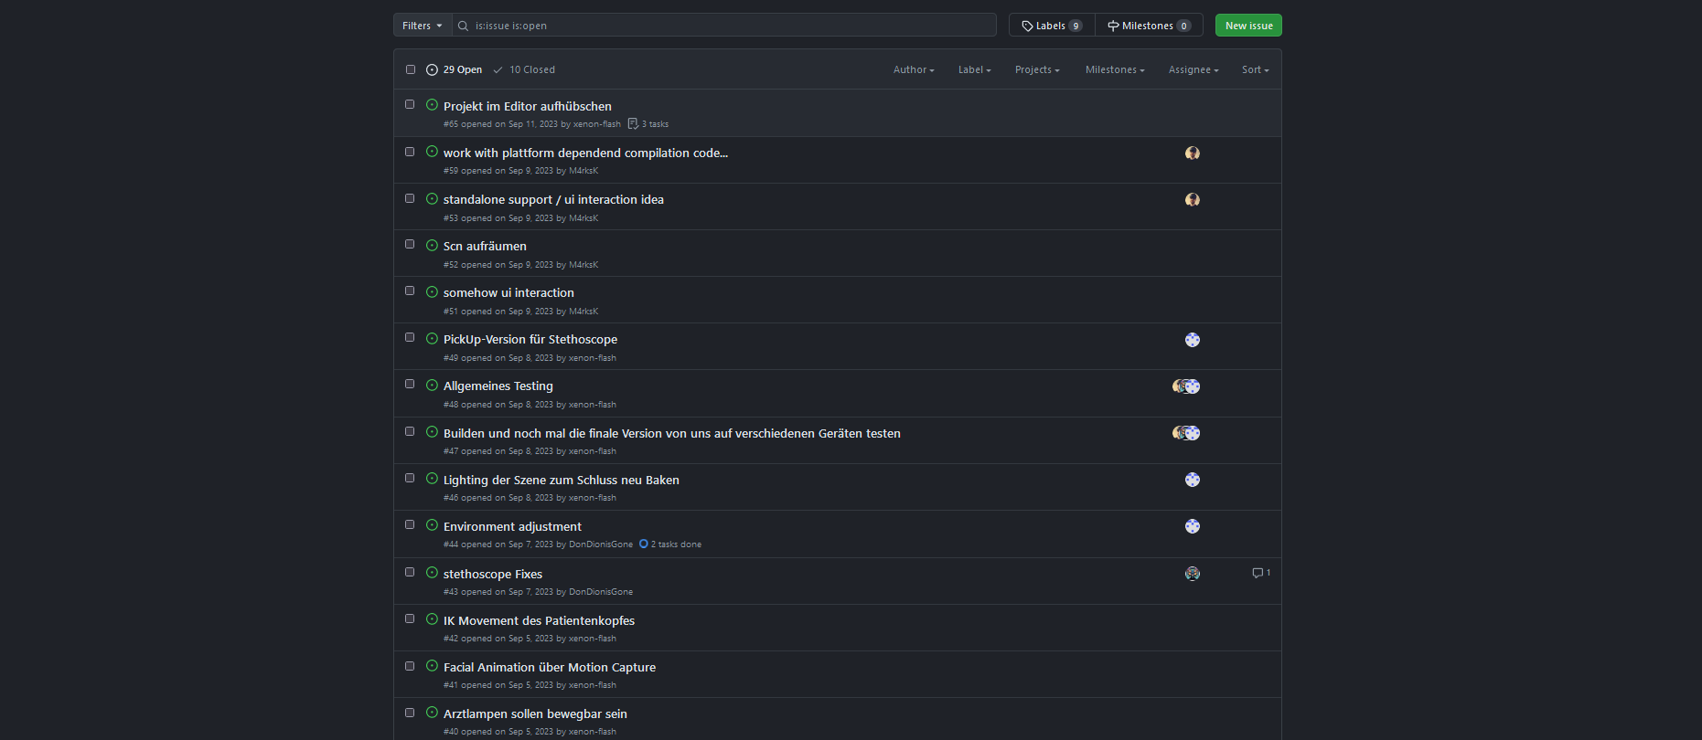Image resolution: width=1702 pixels, height=740 pixels.
Task: Click assignee avatar on Lighting der Szene issue
Action: [x=1192, y=480]
